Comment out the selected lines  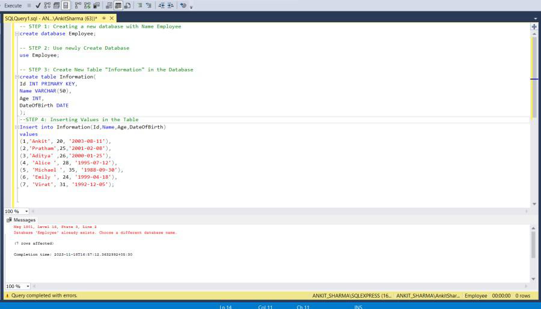point(139,5)
